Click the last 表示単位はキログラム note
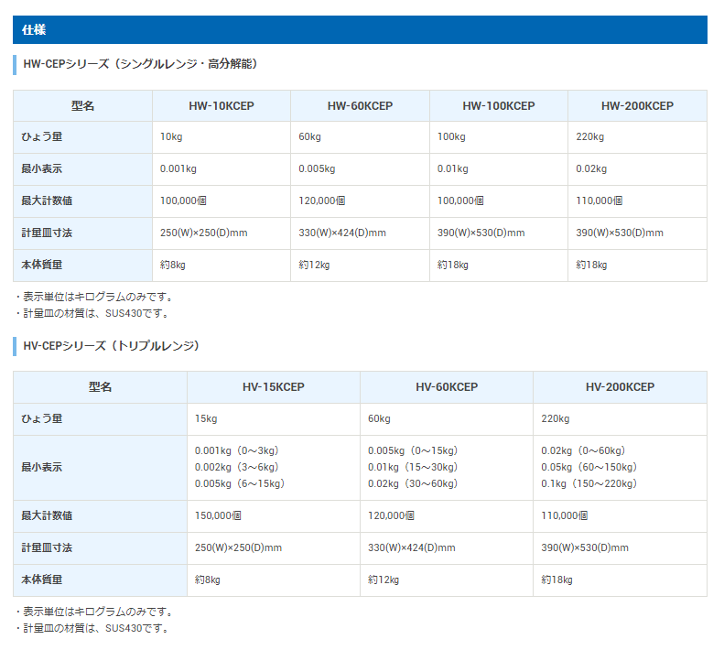The width and height of the screenshot is (724, 650). tap(95, 612)
